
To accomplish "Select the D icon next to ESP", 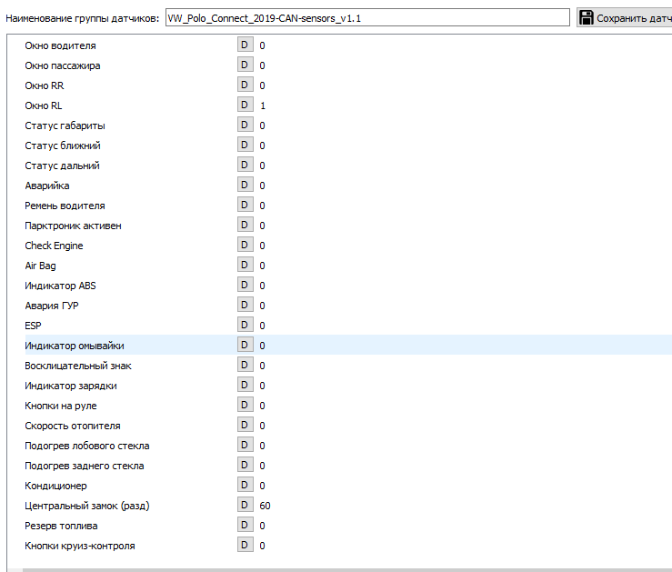I will [x=244, y=325].
